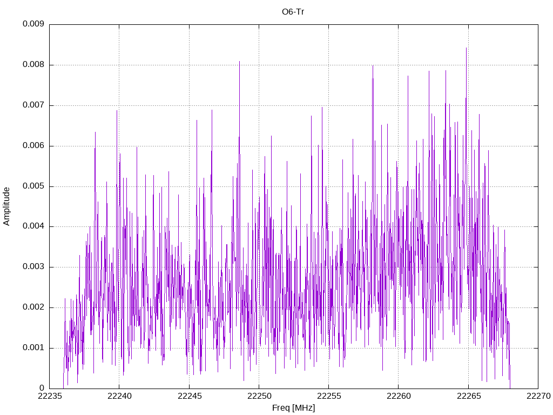
Task: Click the 22240 x-axis tick label
Action: [119, 396]
